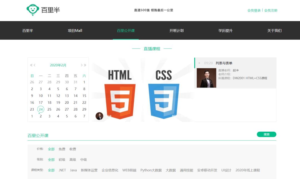The image size is (300, 179).
Task: Go to previous month in calendar
Action: (x=35, y=65)
